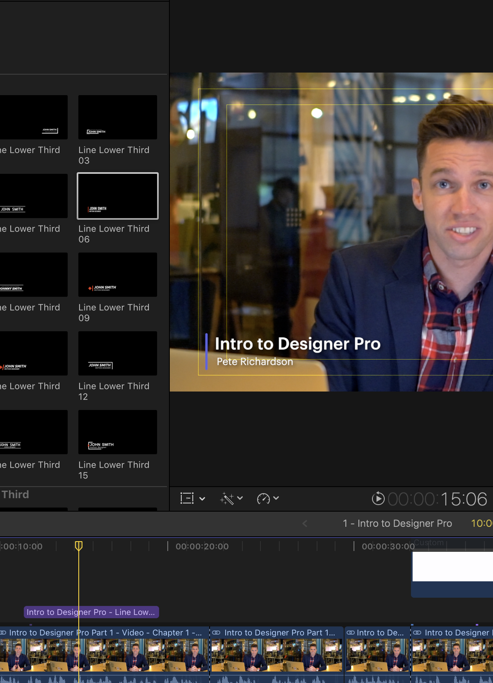This screenshot has width=493, height=683.
Task: Expand the enhancements menu chevron
Action: coord(240,498)
